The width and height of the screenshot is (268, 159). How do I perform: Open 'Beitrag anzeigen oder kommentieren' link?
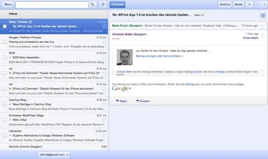tap(159, 56)
